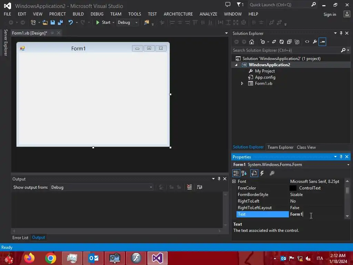
Task: Click the Form1 value of Text property
Action: (x=296, y=214)
